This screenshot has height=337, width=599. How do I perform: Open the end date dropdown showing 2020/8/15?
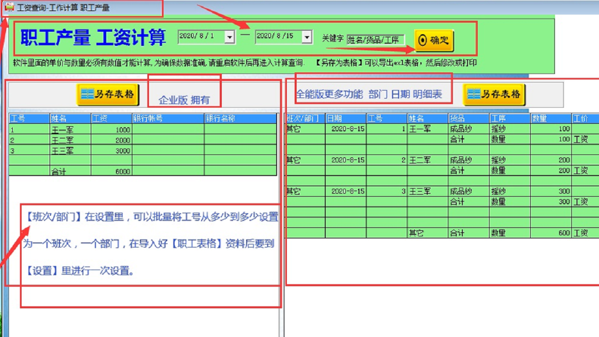coord(307,37)
